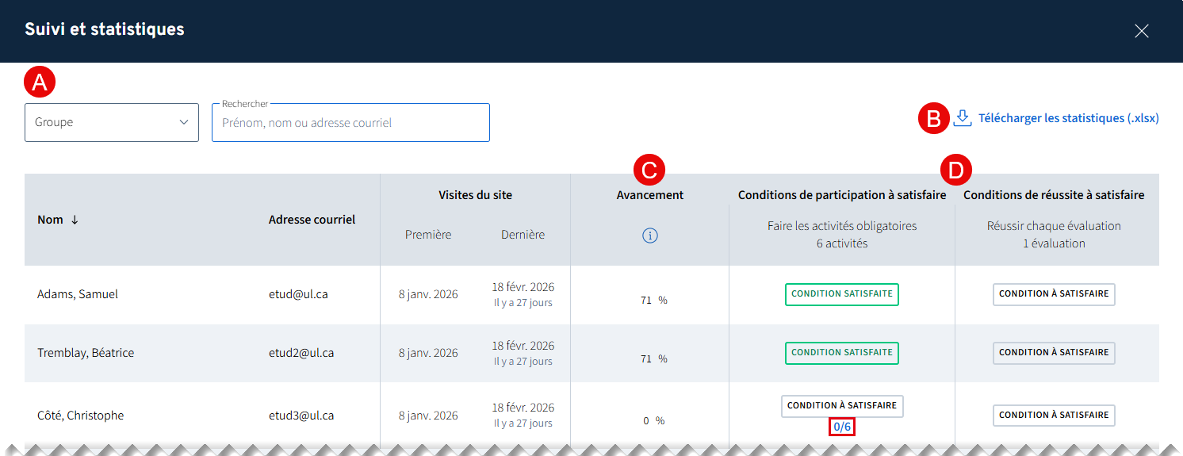The image size is (1183, 456).
Task: Click the Adresse courriel column header
Action: [x=312, y=220]
